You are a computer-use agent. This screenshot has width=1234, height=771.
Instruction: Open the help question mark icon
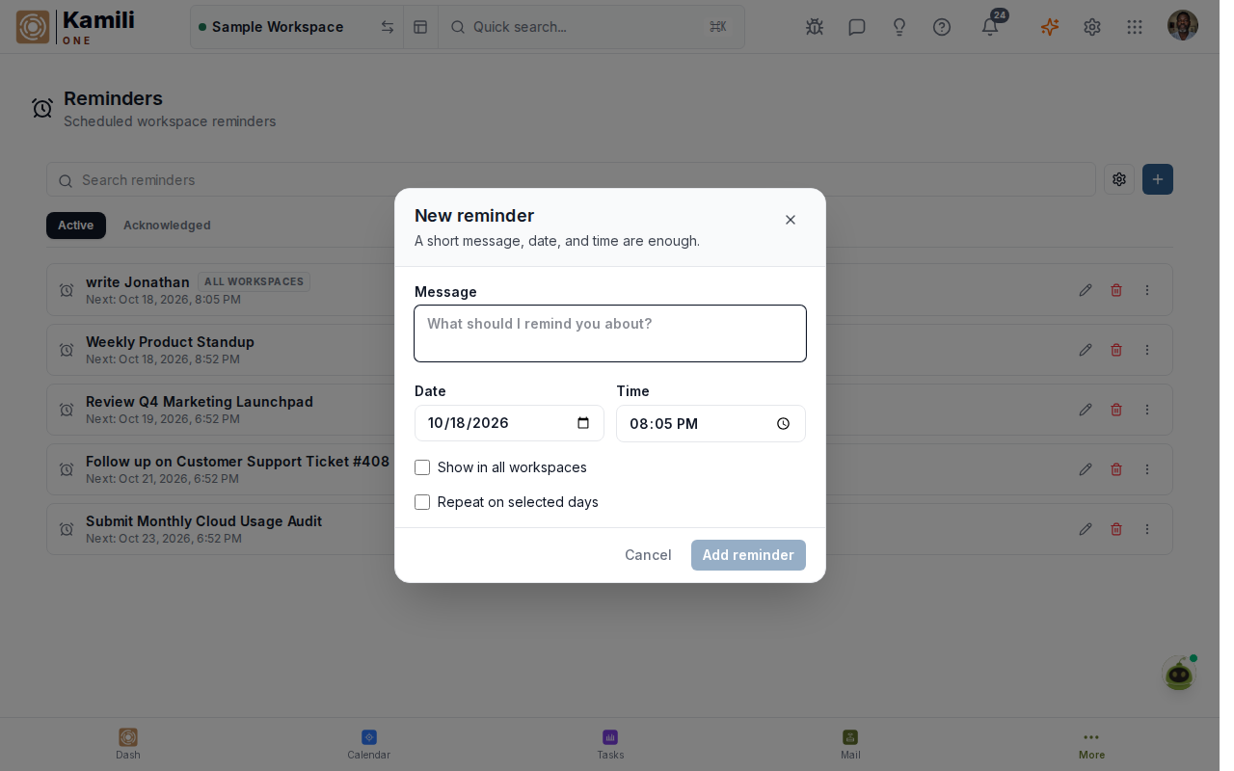pyautogui.click(x=942, y=27)
